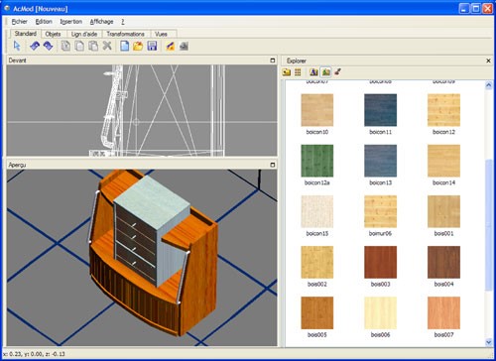Select the boicon14 texture thumbnail
This screenshot has width=496, height=361.
point(443,161)
